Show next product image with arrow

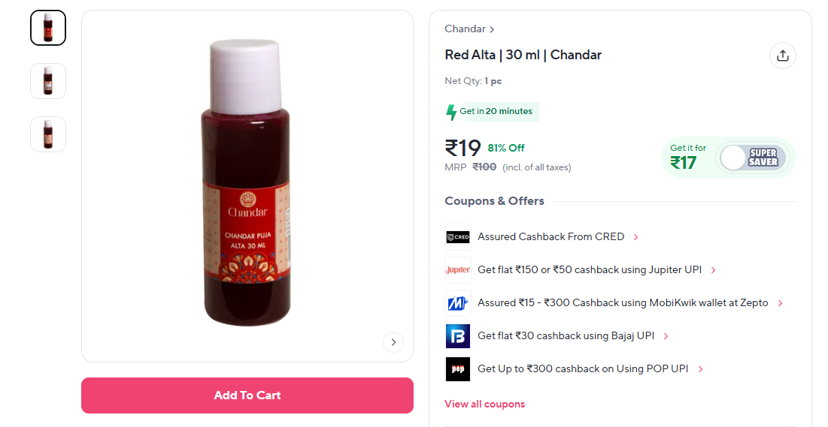(x=393, y=342)
